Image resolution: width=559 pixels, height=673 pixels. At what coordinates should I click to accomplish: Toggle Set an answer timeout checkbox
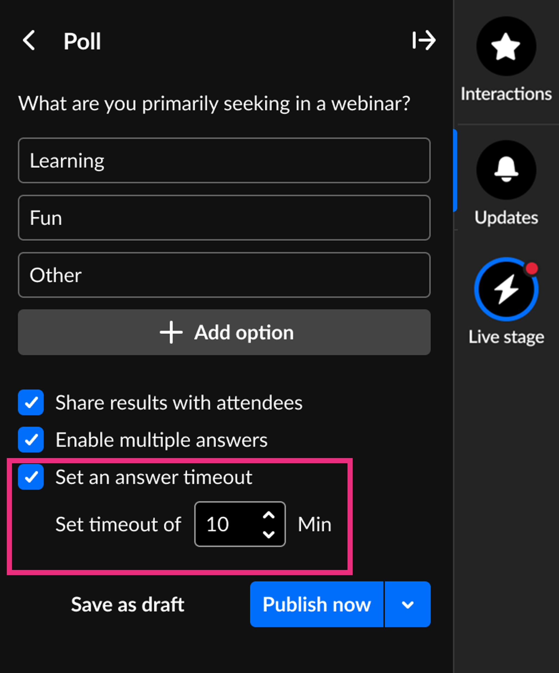tap(31, 477)
